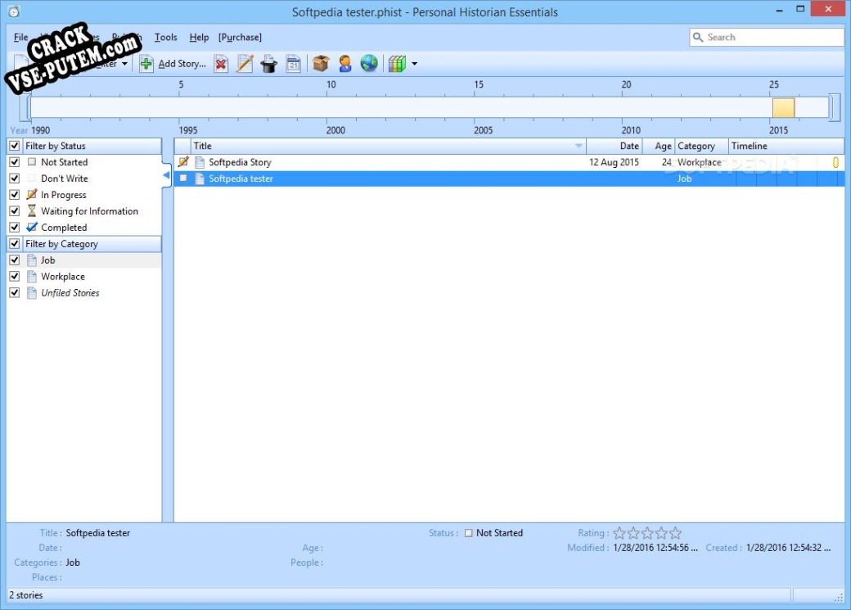Click the green plus Add Story icon

146,64
